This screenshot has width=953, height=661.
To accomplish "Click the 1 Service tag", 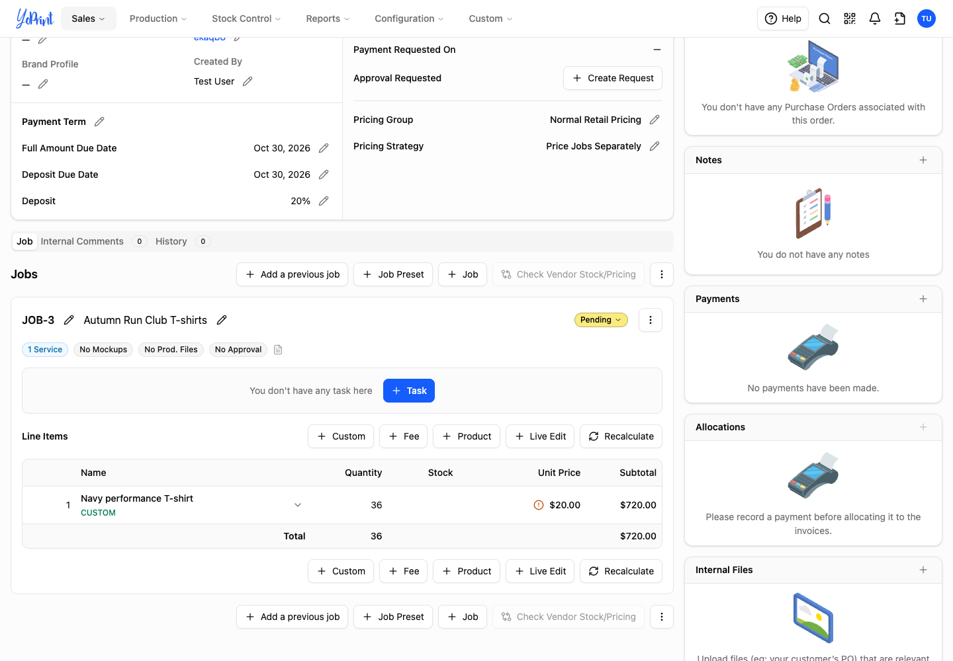I will (45, 350).
